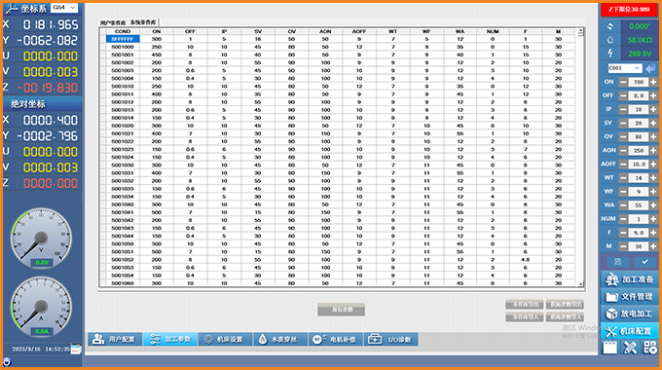This screenshot has height=370, width=662.
Task: Open 机床设置 gear settings section
Action: click(x=226, y=339)
